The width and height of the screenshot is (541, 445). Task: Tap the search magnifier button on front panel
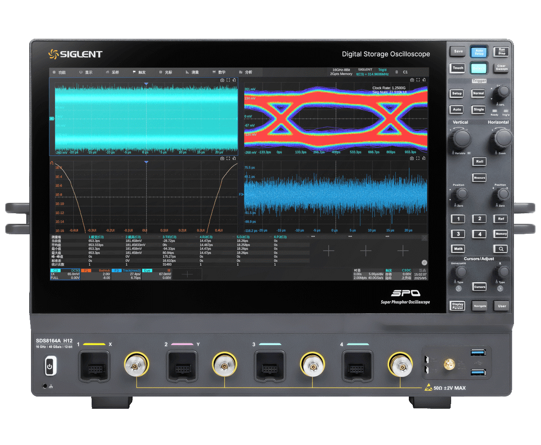pos(501,249)
